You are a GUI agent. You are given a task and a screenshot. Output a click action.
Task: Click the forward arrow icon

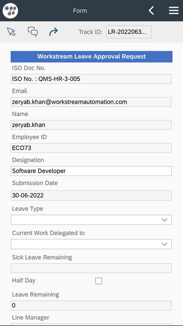pyautogui.click(x=53, y=32)
